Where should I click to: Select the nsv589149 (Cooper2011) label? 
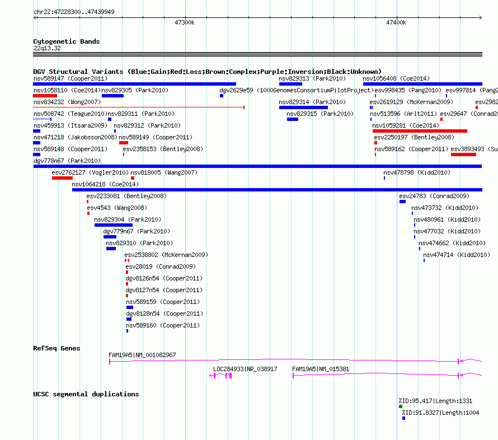(156, 137)
